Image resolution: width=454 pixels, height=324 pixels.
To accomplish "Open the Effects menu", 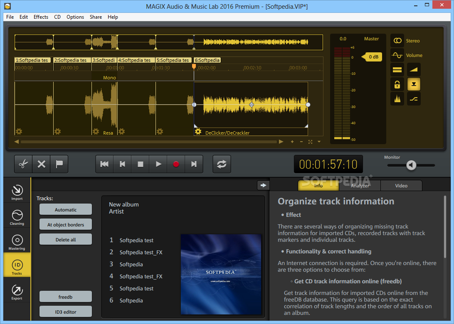I will coord(41,17).
